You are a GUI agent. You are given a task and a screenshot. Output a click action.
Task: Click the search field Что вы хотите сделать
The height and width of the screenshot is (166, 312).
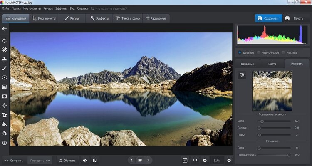(x=111, y=9)
